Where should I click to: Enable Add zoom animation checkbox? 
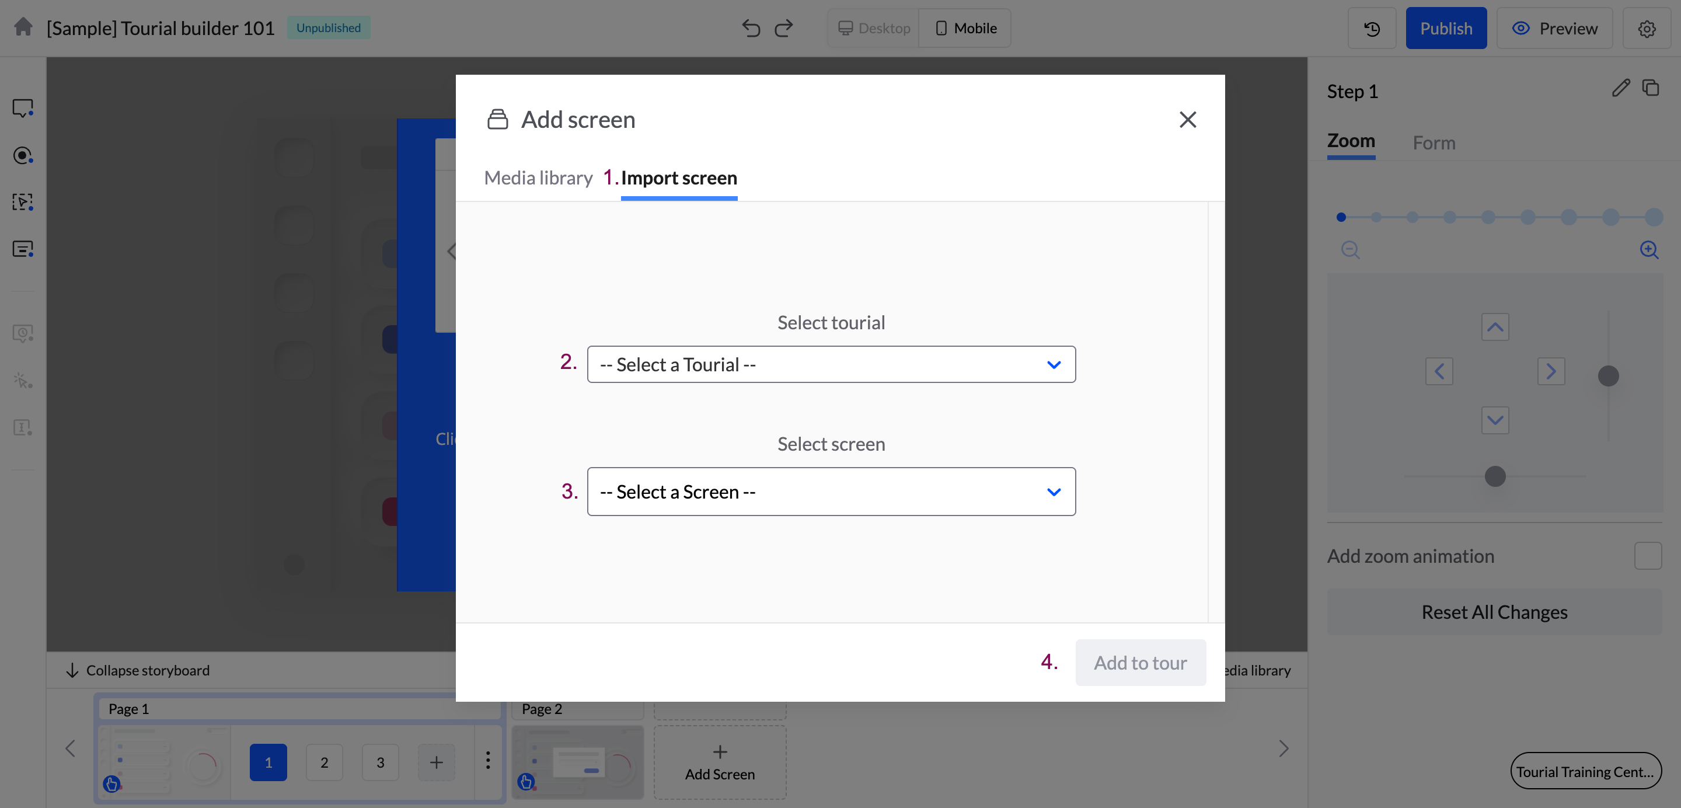pyautogui.click(x=1648, y=555)
